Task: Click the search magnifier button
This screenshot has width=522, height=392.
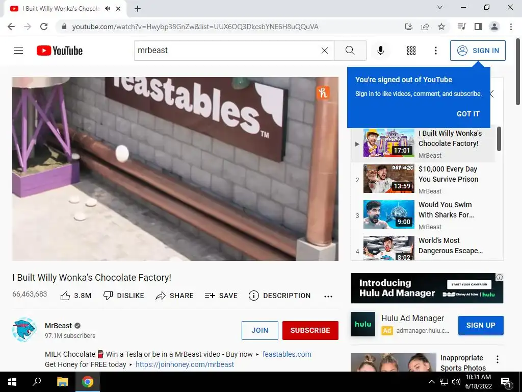Action: coord(350,51)
